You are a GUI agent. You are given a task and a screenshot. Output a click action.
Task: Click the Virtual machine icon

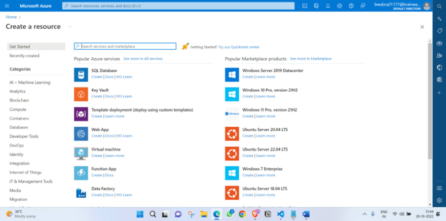coord(81,153)
